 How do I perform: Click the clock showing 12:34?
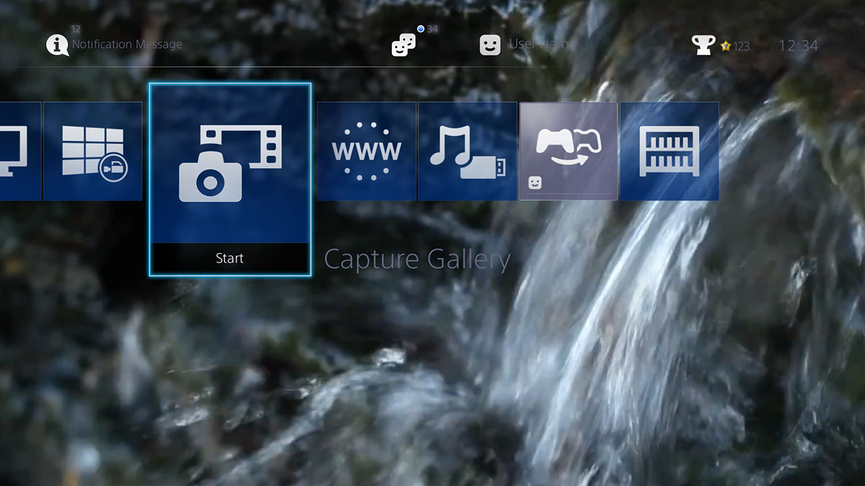(798, 45)
